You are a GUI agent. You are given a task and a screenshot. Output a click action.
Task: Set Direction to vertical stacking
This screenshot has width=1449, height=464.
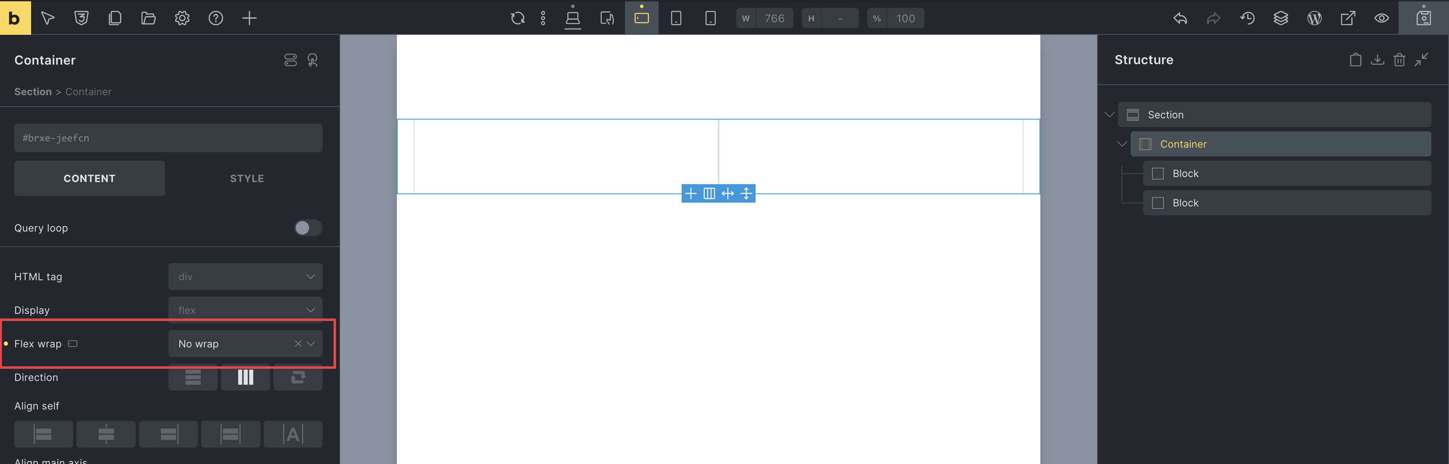[193, 377]
